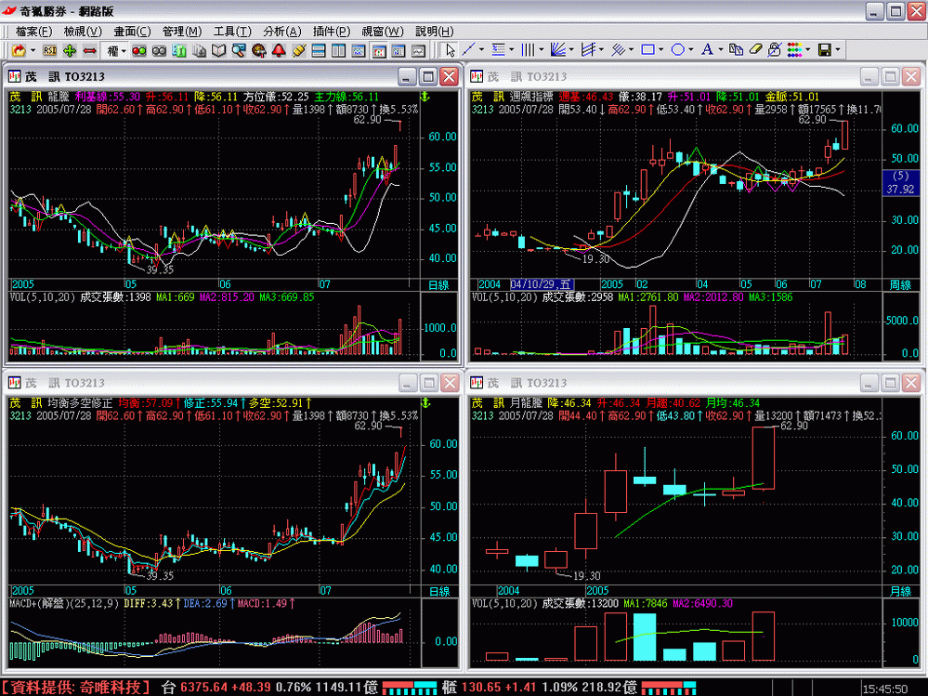
Task: Minimize the top-left 茂訊 TO3213 chart window
Action: (x=407, y=76)
